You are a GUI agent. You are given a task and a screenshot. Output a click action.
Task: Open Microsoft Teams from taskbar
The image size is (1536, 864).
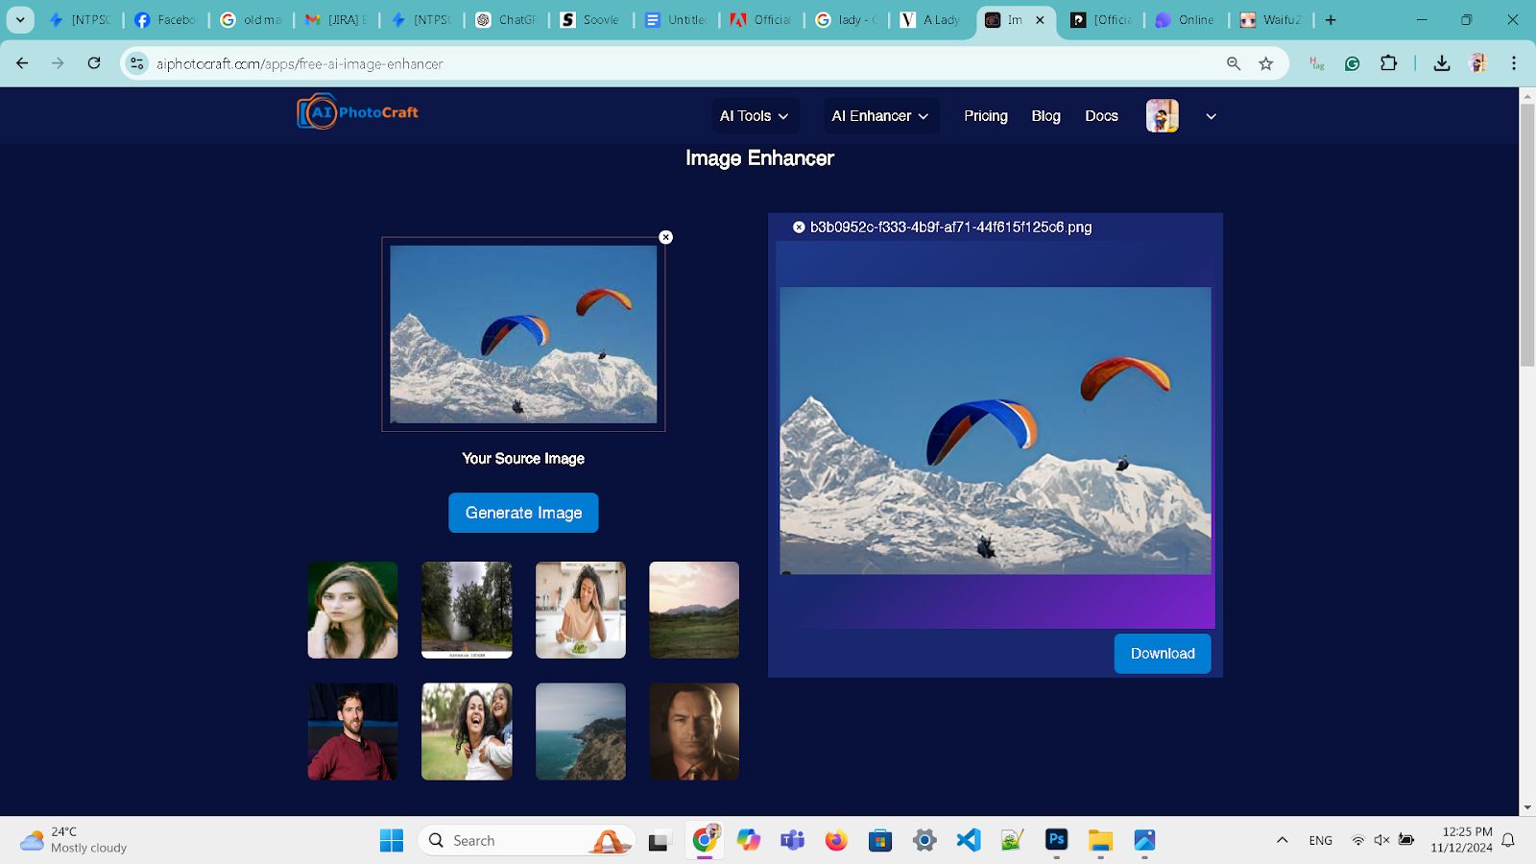[792, 841]
